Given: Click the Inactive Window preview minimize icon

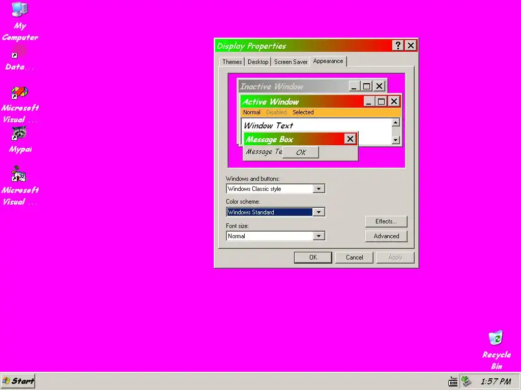Looking at the screenshot, I should 354,86.
